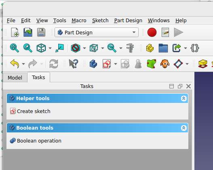
Task: Open a document with folder icon
Action: pos(28,32)
